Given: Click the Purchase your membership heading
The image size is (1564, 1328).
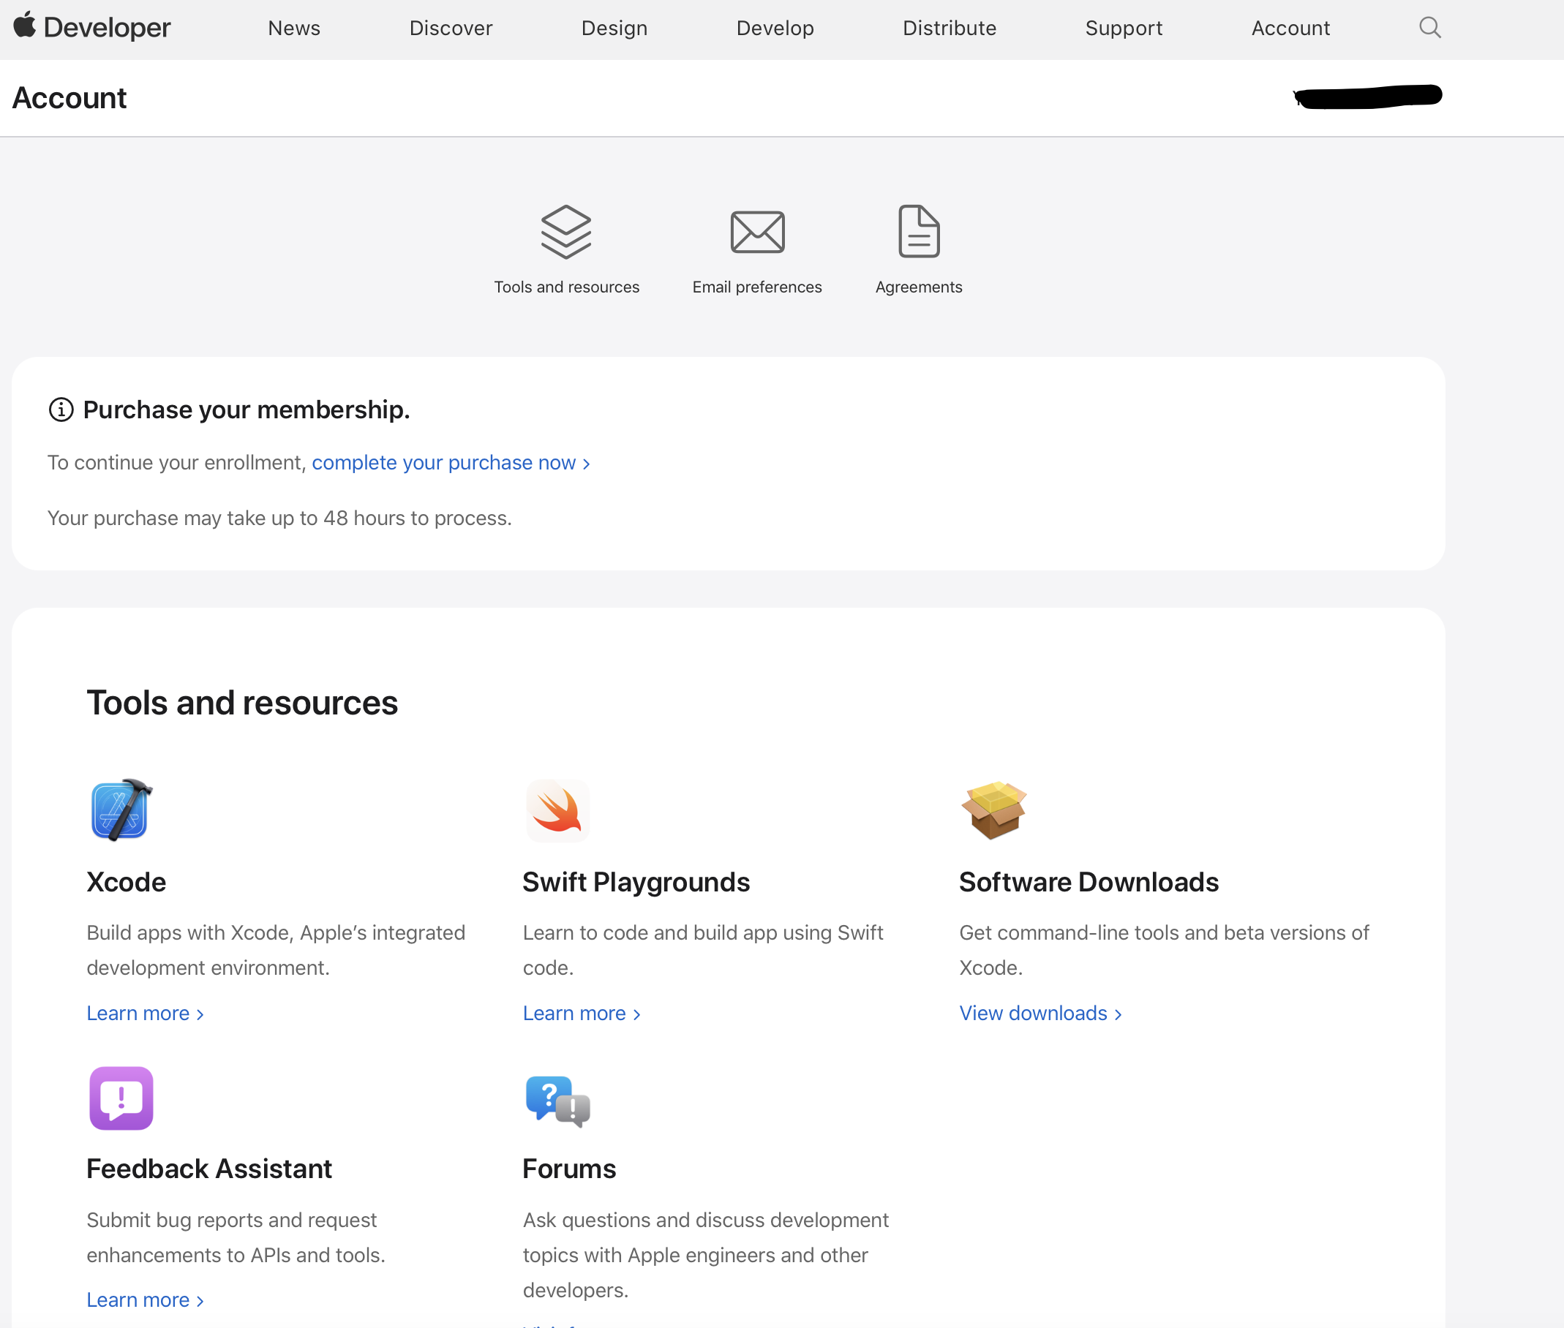Looking at the screenshot, I should pos(247,410).
